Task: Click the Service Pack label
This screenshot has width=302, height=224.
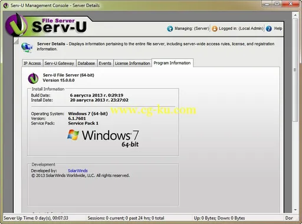Action: pos(42,123)
